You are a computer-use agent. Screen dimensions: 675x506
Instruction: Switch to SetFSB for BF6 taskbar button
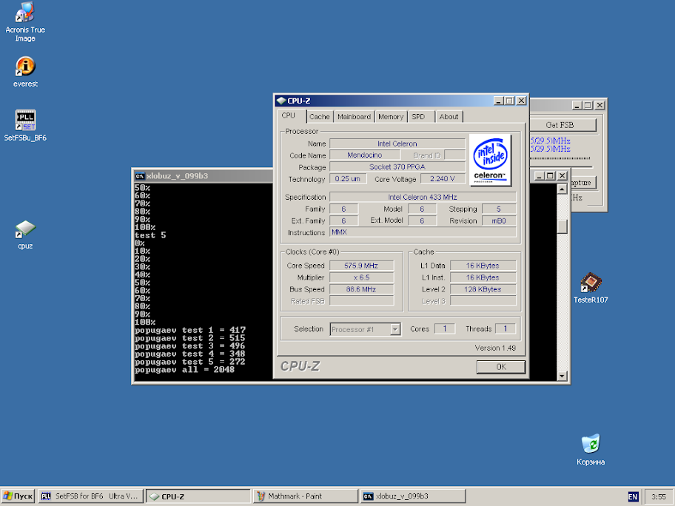click(90, 496)
